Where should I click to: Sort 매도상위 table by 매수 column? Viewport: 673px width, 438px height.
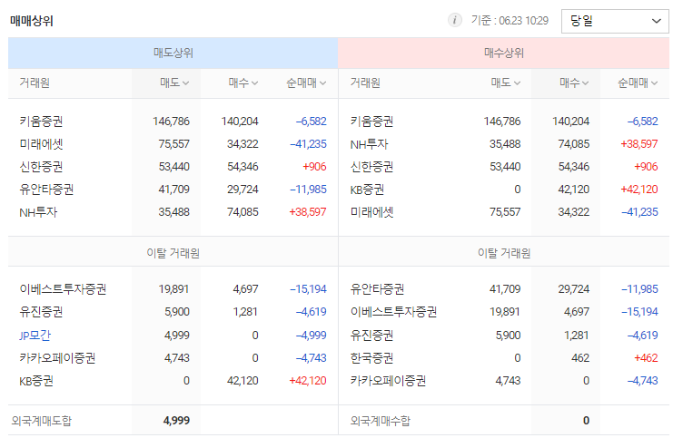242,83
